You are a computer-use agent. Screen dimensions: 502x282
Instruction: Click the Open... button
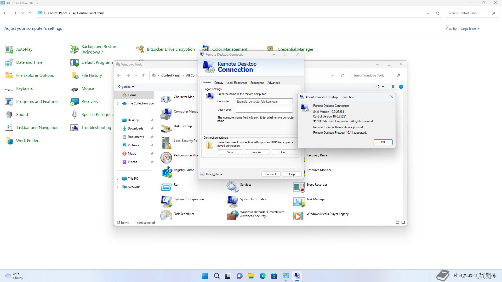click(x=284, y=152)
